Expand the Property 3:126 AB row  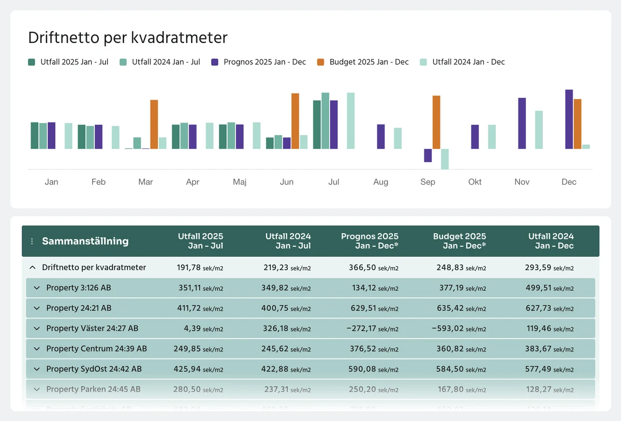pos(37,288)
